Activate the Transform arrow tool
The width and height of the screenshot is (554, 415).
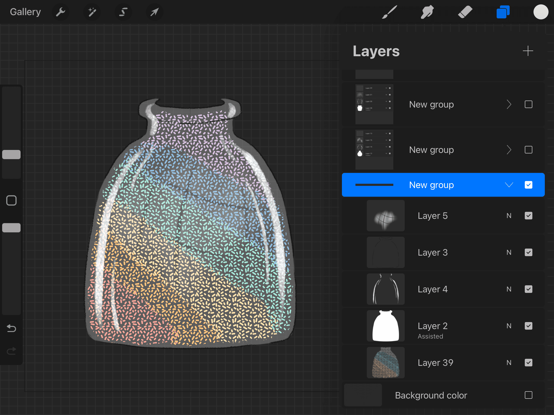(x=154, y=12)
